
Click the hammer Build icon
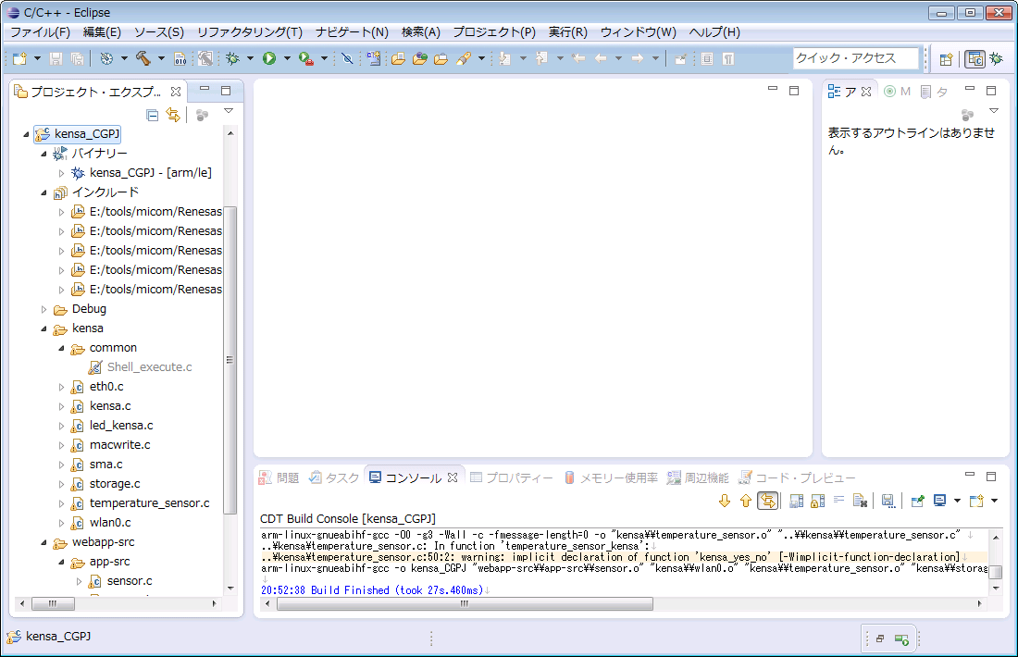[143, 58]
